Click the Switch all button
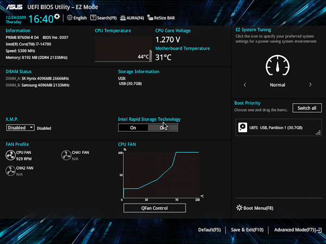Image resolution: width=326 pixels, height=244 pixels. point(306,108)
